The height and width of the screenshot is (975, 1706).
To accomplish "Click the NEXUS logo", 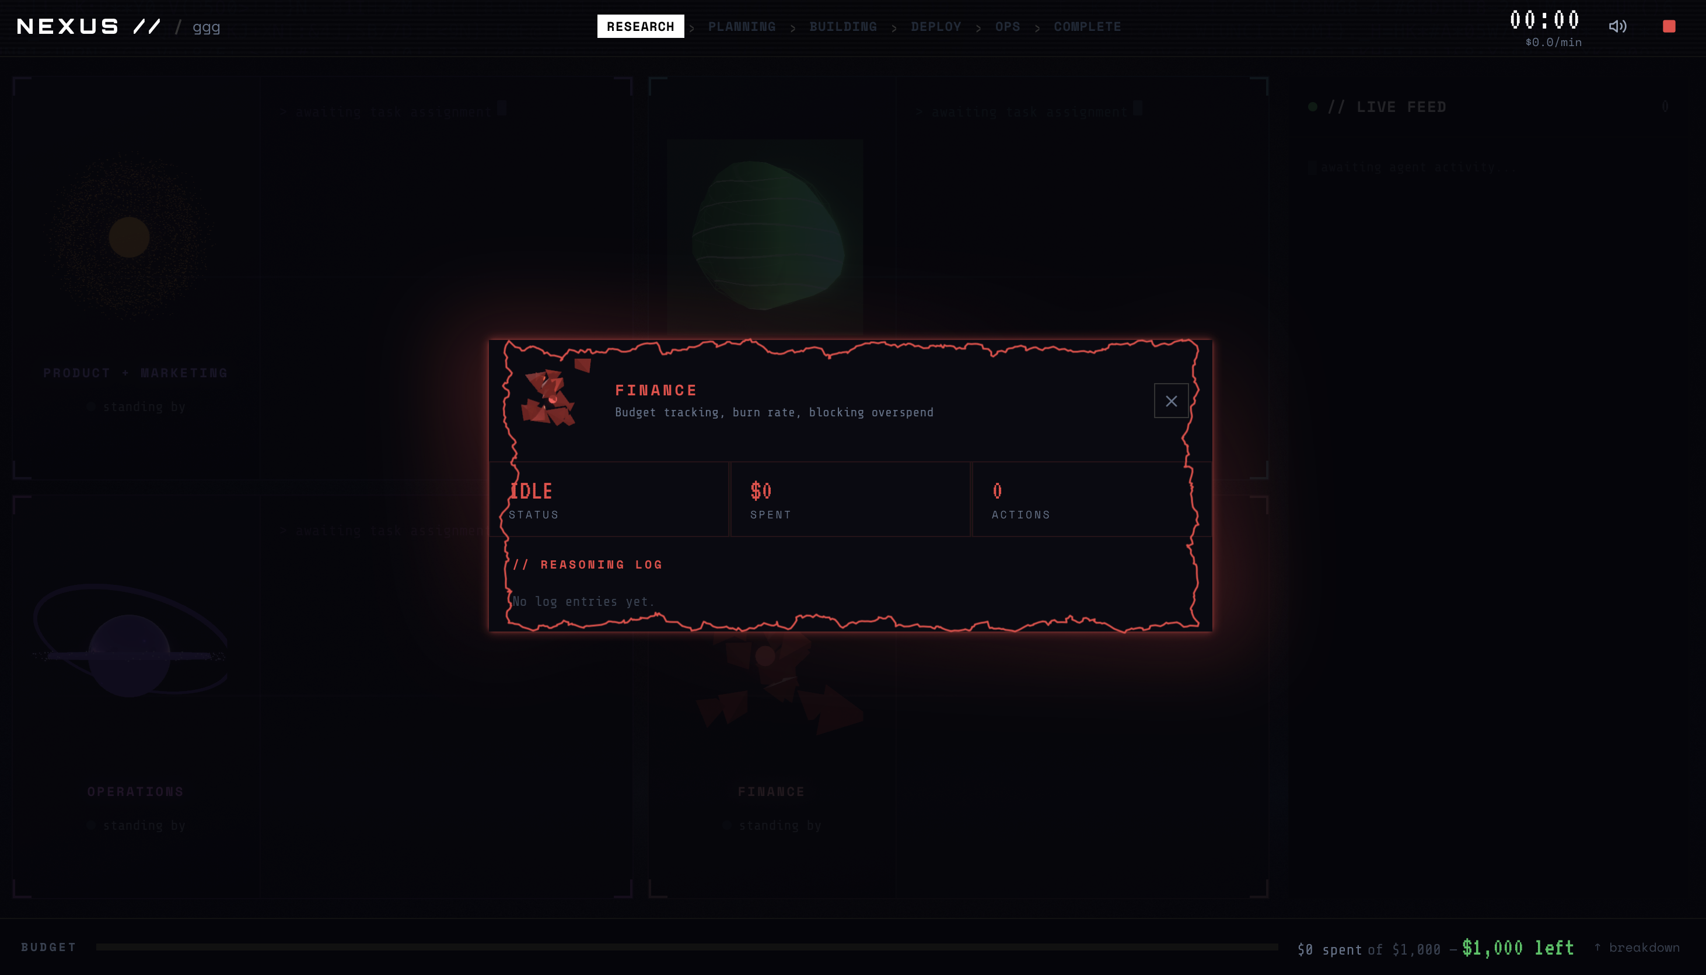I will [88, 27].
